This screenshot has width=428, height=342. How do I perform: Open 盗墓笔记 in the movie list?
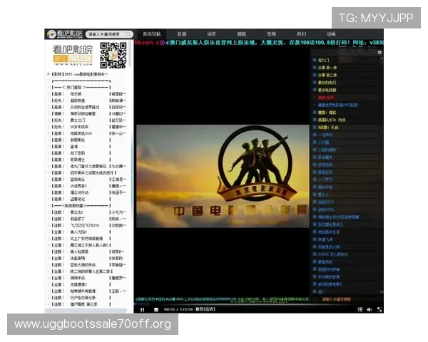(78, 199)
